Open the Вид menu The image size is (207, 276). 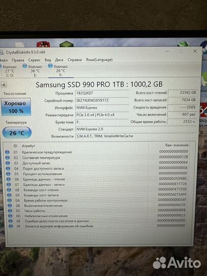(48, 60)
